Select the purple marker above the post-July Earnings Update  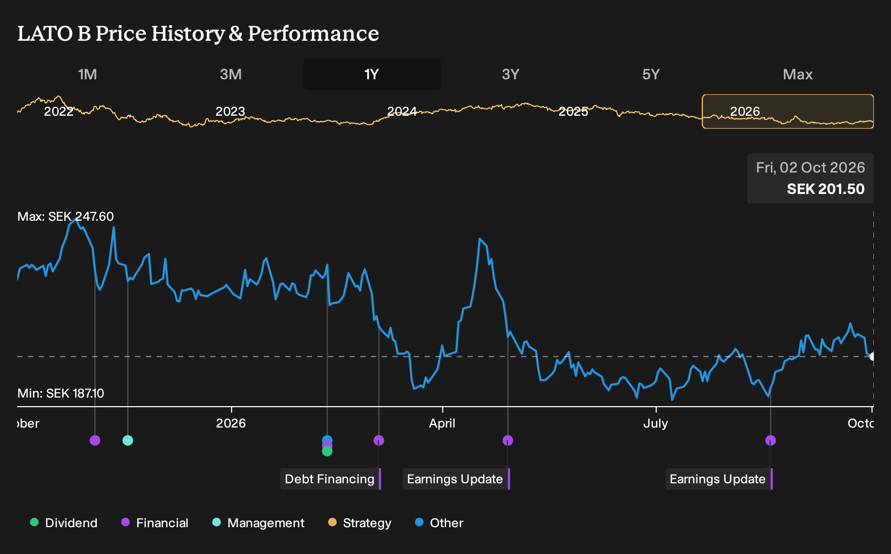coord(770,440)
